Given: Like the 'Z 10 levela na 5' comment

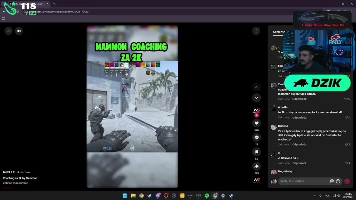Looking at the screenshot, I should (347, 163).
